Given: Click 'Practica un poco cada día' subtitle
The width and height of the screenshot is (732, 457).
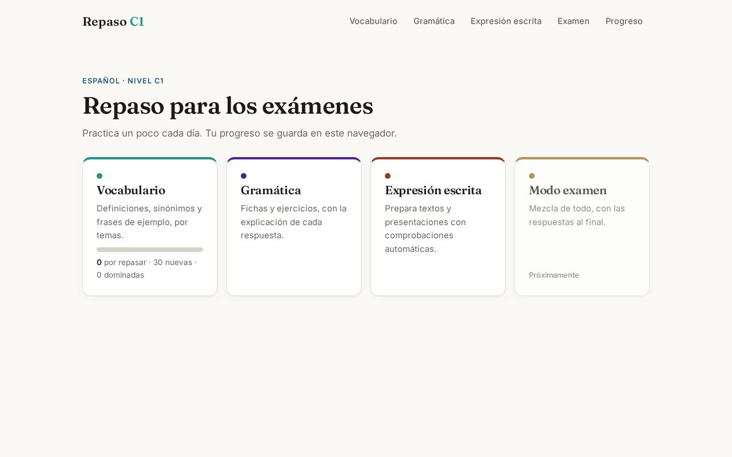Looking at the screenshot, I should (239, 133).
